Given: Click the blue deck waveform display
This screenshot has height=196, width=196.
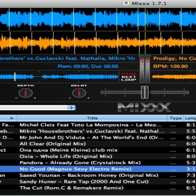Looking at the screenshot, I should pyautogui.click(x=98, y=19).
